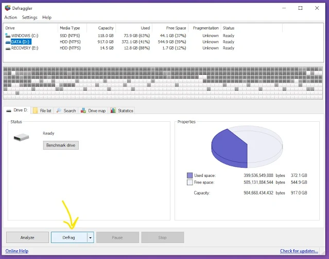This screenshot has width=329, height=259.
Task: Sort by the Capacity column header
Action: (101, 28)
